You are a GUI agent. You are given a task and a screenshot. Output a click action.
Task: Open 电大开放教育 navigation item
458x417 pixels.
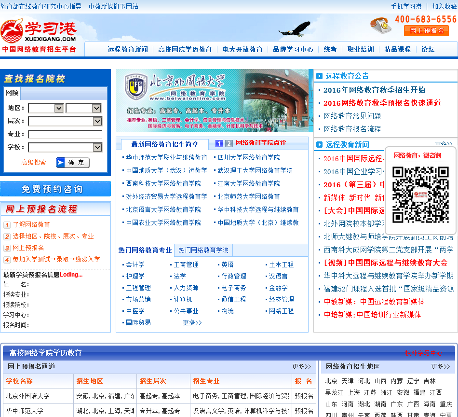242,49
